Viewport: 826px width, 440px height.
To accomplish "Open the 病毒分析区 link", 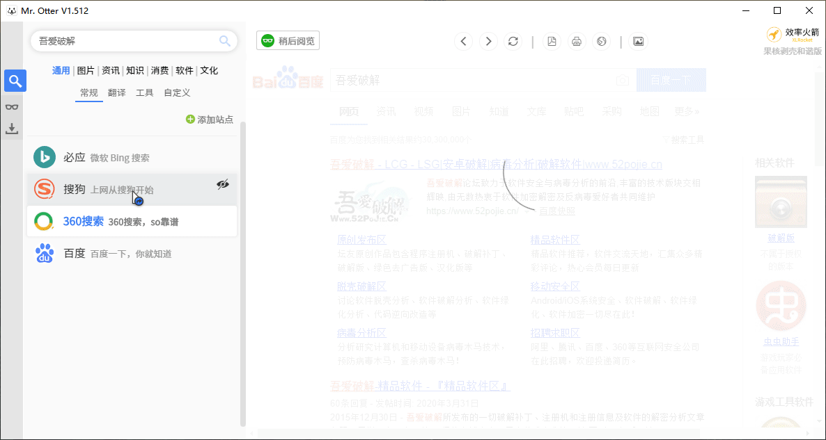I will click(362, 333).
